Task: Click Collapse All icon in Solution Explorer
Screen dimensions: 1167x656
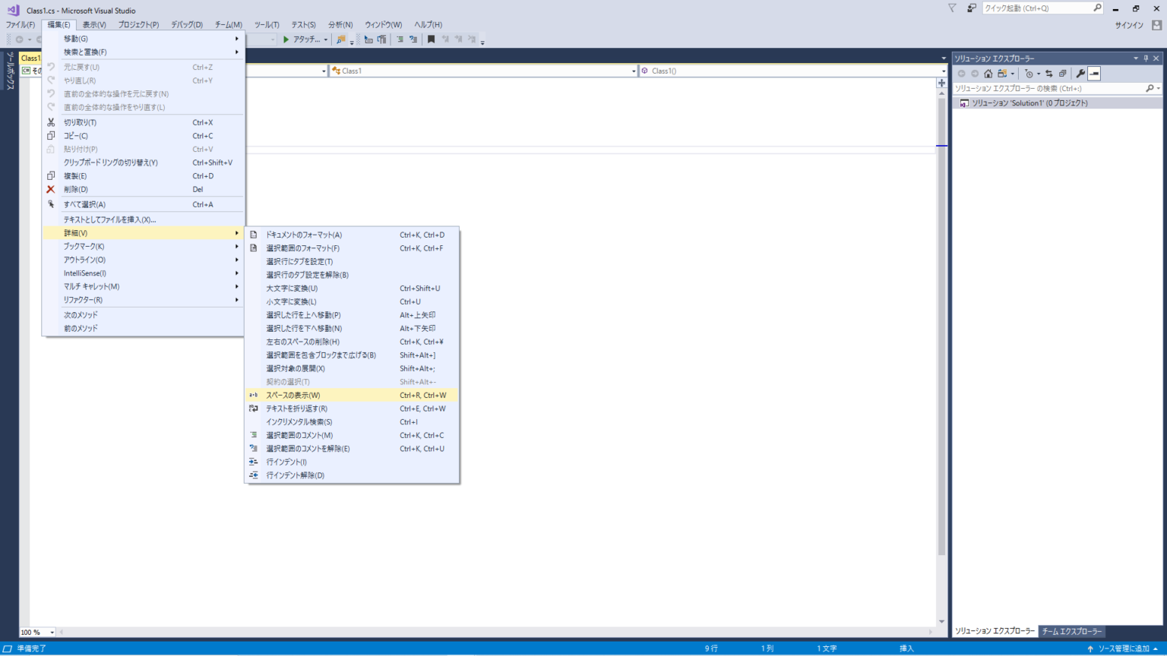Action: (x=1062, y=74)
